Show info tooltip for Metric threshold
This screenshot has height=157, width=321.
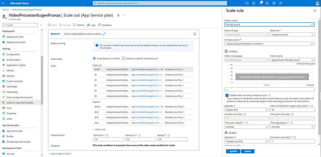312,106
